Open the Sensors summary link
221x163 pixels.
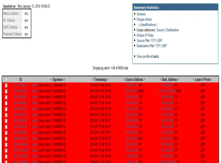[x=141, y=14]
